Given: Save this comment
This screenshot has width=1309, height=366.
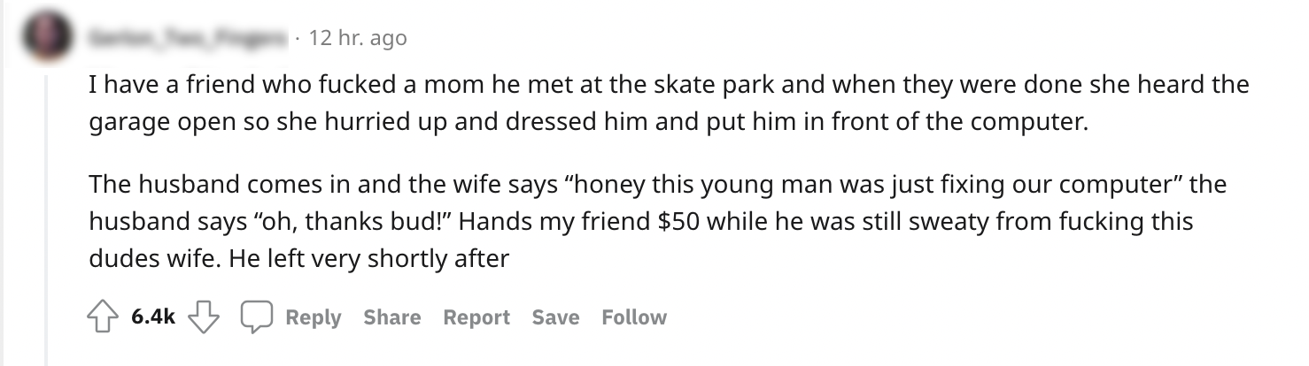Looking at the screenshot, I should point(555,317).
